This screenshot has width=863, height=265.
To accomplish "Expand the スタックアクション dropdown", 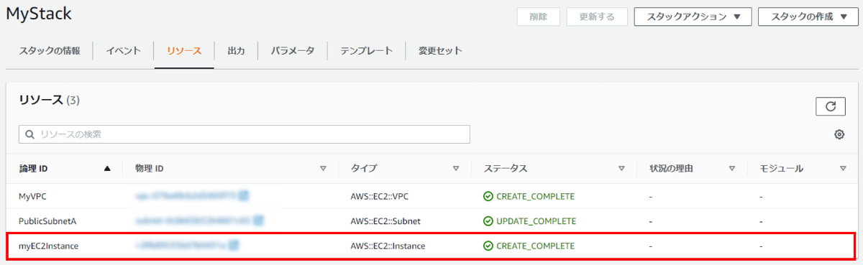I will coord(693,17).
